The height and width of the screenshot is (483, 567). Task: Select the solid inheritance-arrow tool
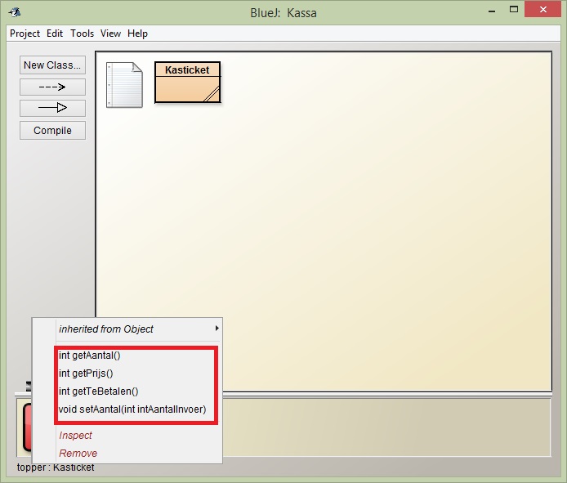coord(52,108)
